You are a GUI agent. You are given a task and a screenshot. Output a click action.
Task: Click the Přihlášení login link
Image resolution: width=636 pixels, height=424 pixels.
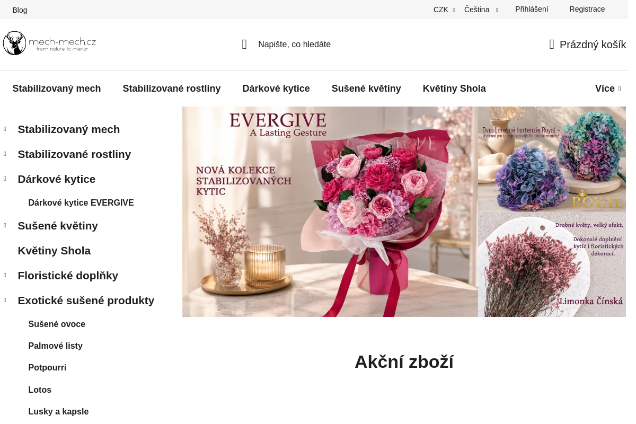(x=532, y=9)
